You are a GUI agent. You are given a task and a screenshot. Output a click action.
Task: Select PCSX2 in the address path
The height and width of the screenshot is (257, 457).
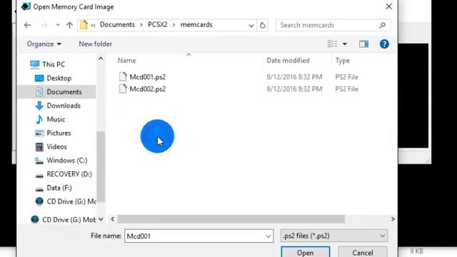coord(157,25)
